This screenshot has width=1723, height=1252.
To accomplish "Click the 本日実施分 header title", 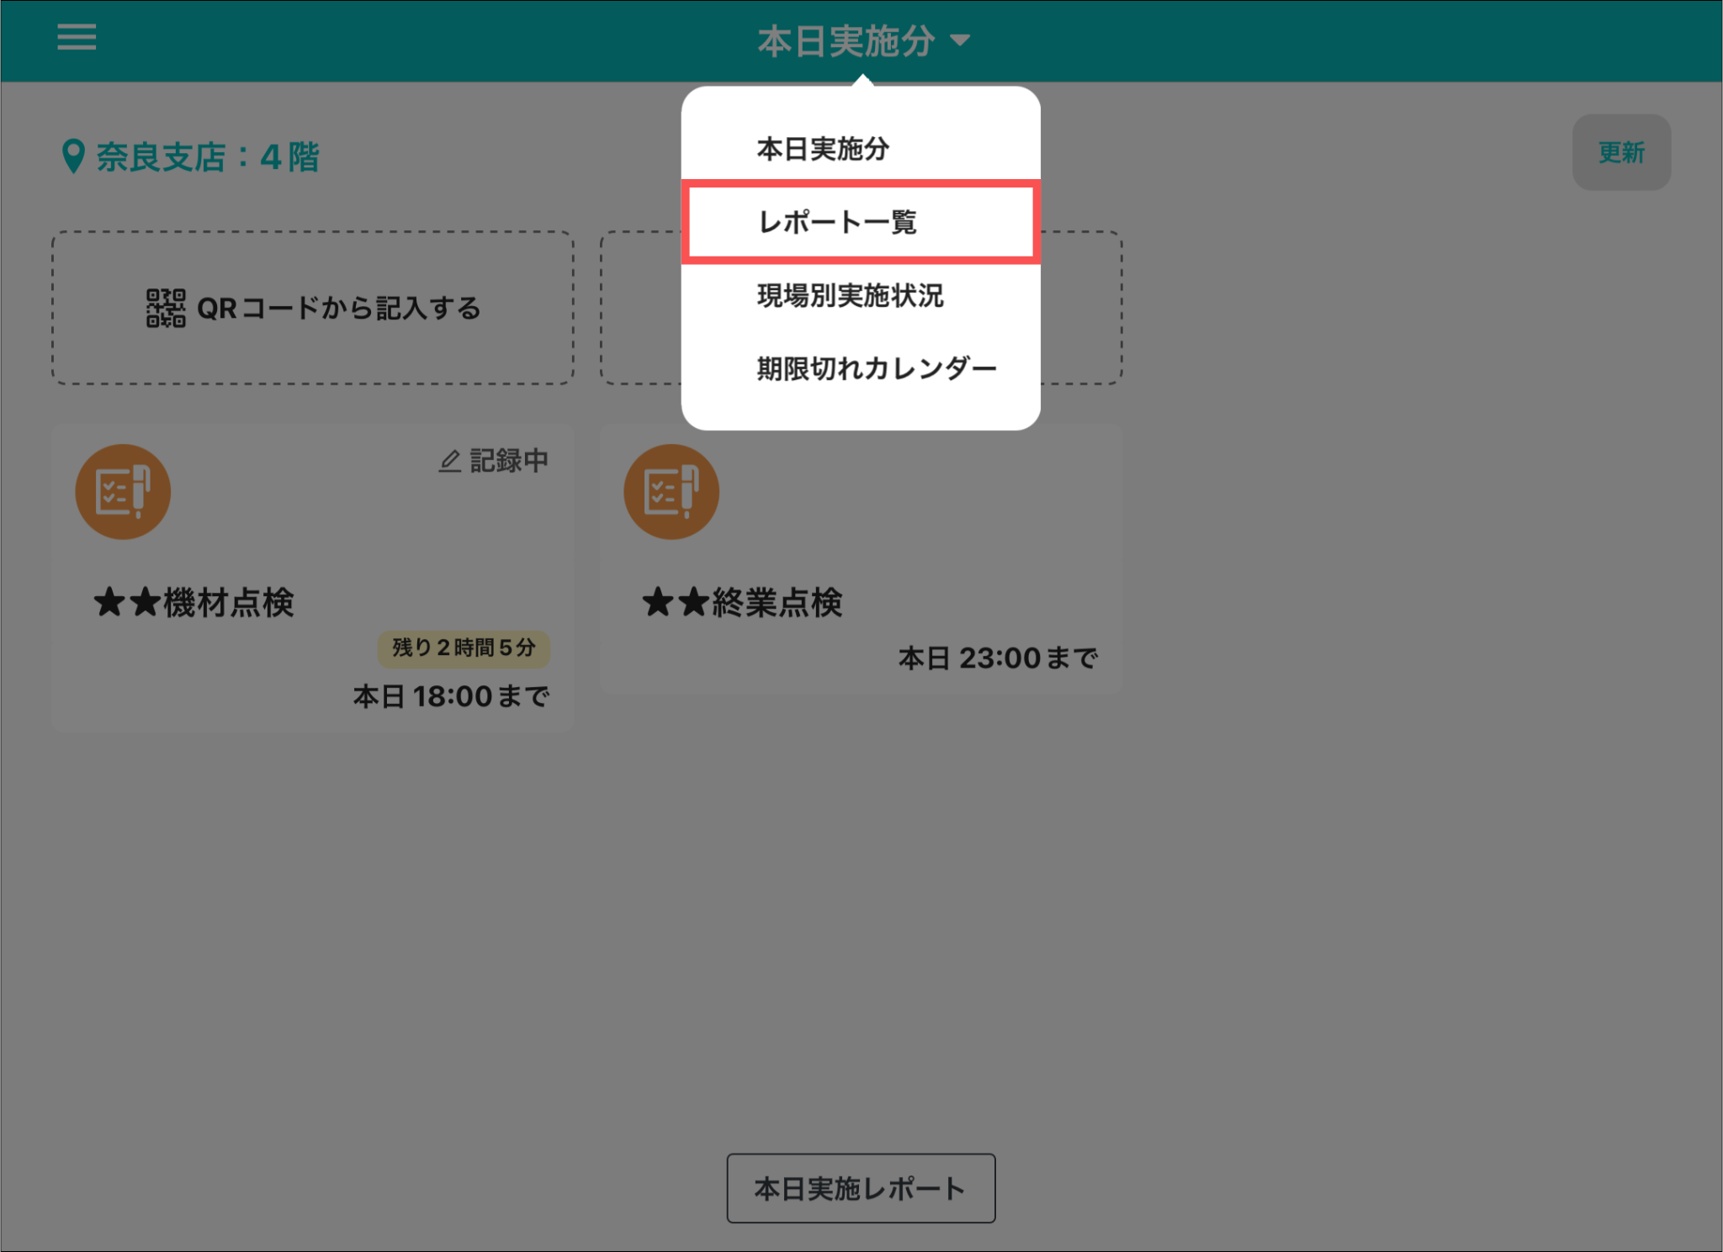I will coord(846,40).
